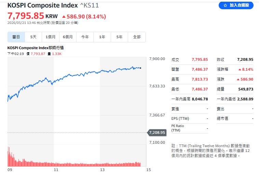Viewport: 259px width, 183px height.
Task: Switch chart to 5天 range
Action: click(x=33, y=37)
